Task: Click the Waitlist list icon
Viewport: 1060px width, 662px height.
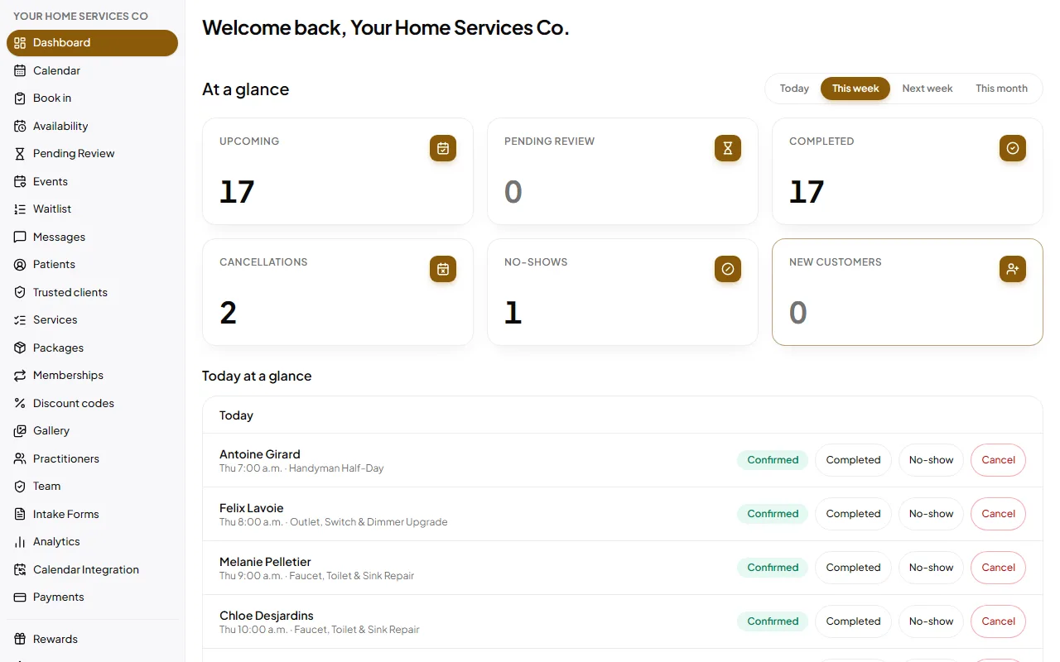Action: pos(20,209)
